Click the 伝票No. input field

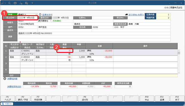(x=103, y=18)
